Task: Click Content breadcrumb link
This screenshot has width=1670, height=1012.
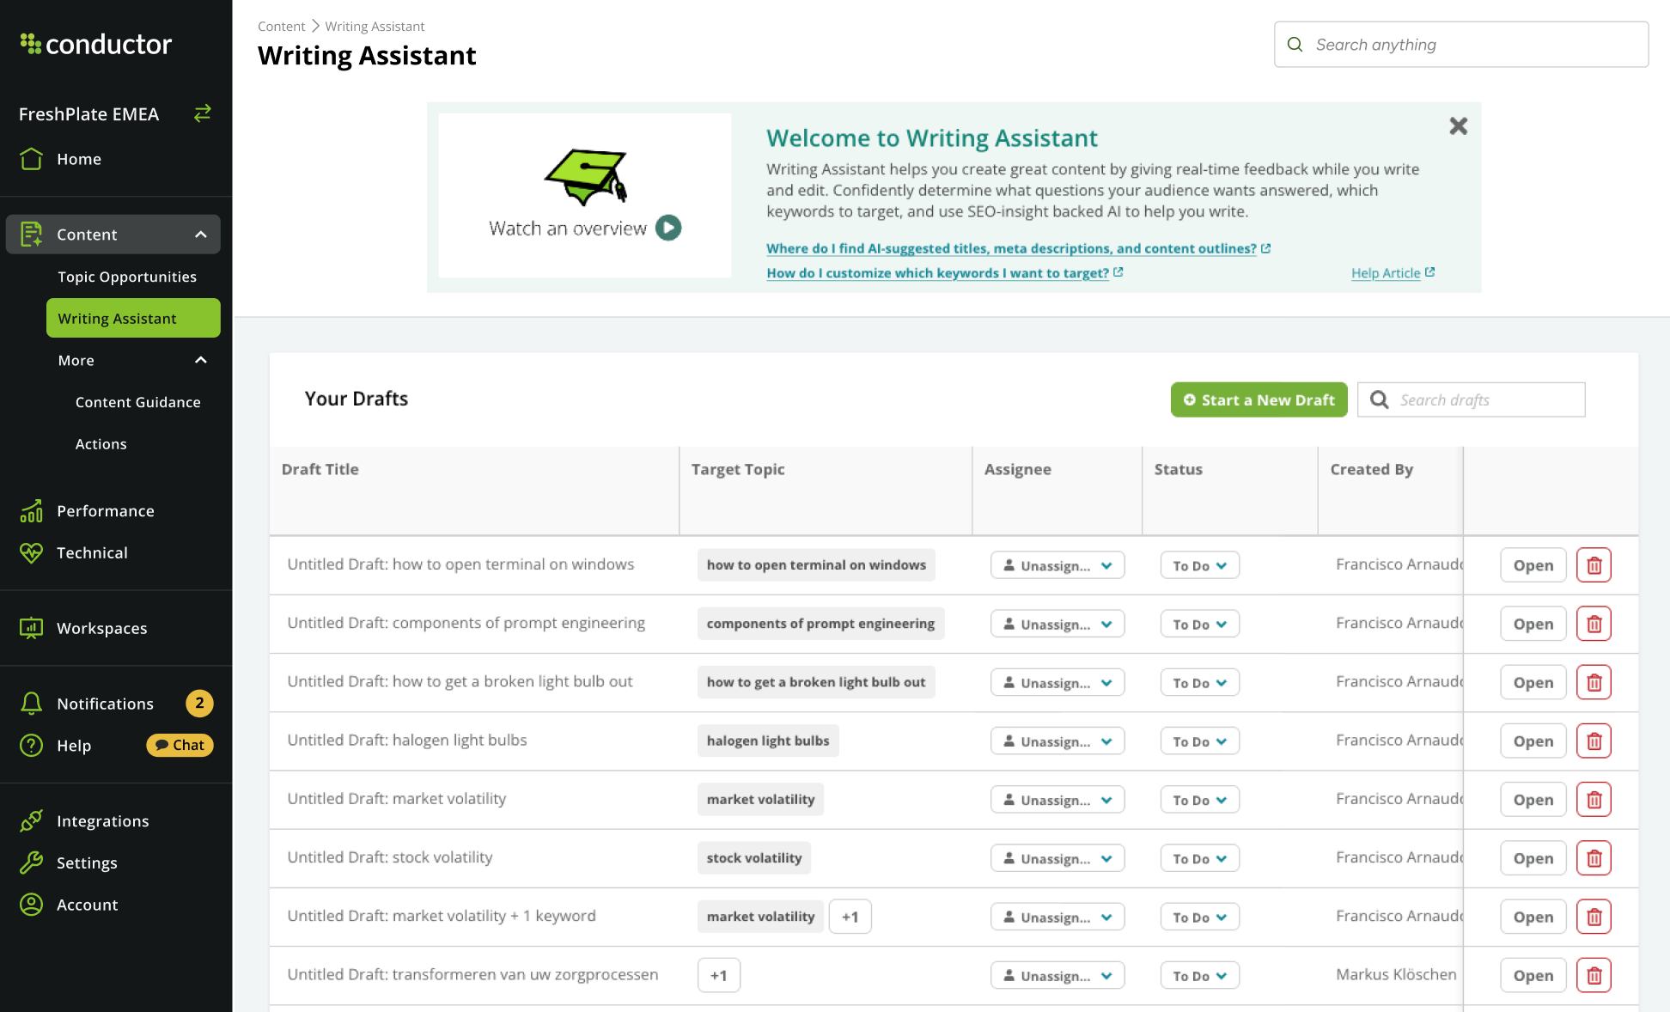Action: [281, 27]
